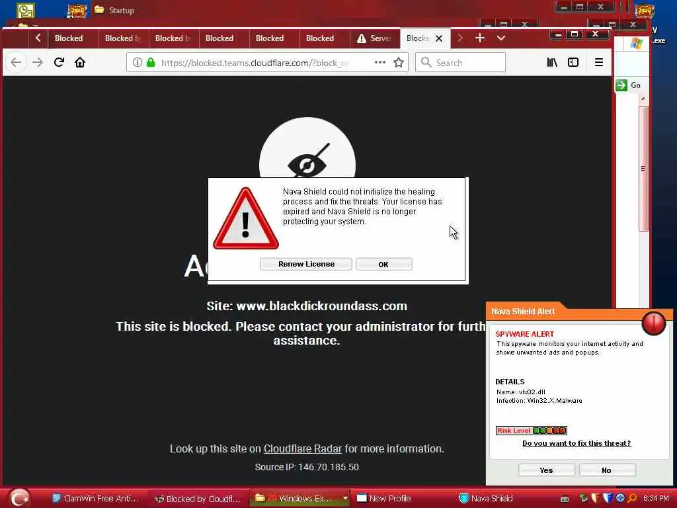Click Go in the background window

628,85
